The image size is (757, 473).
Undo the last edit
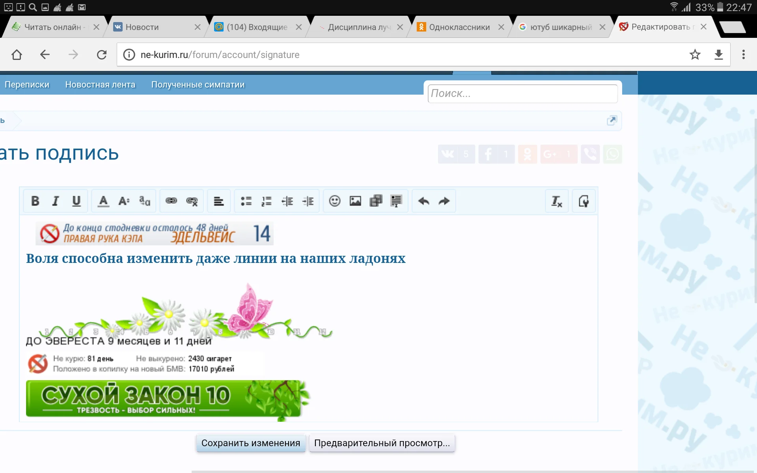coord(423,201)
